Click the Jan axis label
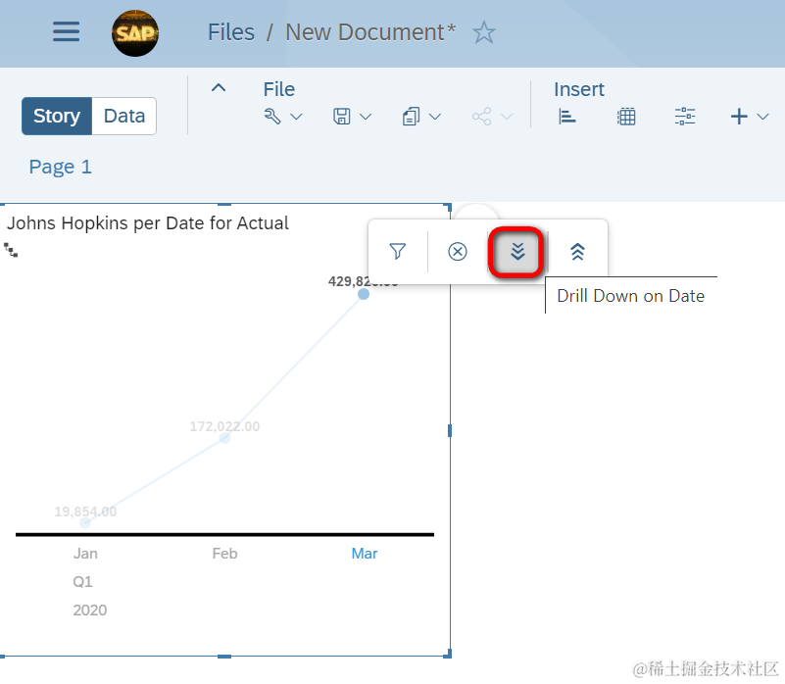 pos(85,554)
